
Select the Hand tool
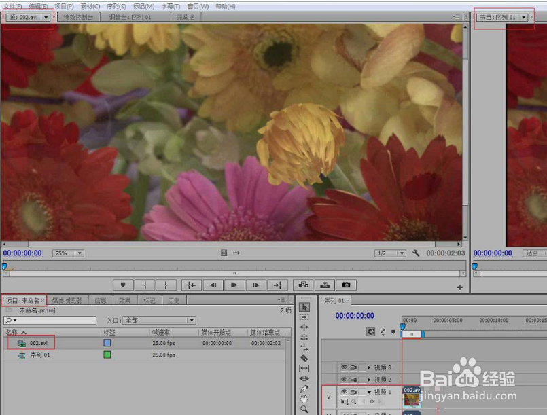pyautogui.click(x=304, y=399)
